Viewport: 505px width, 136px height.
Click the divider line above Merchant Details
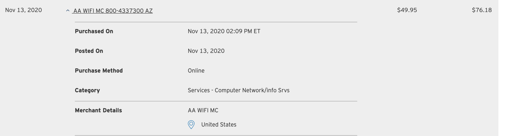[216, 101]
